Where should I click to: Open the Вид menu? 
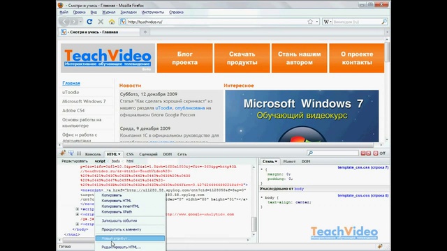94,13
